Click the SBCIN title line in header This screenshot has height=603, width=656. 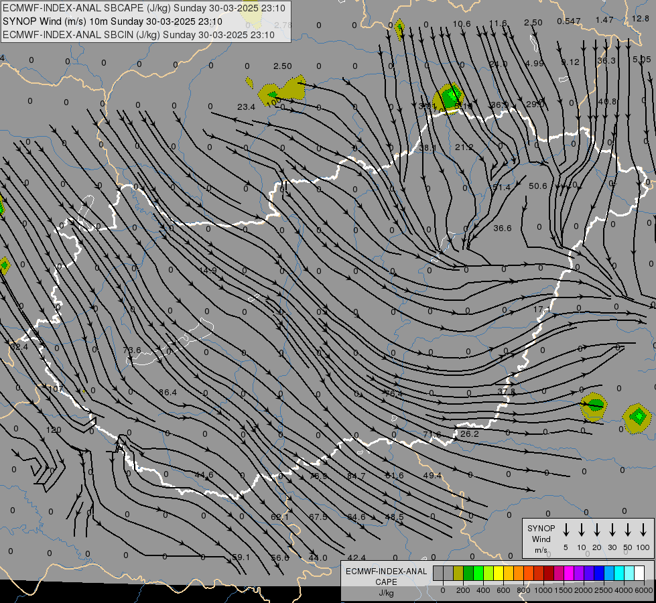point(139,35)
